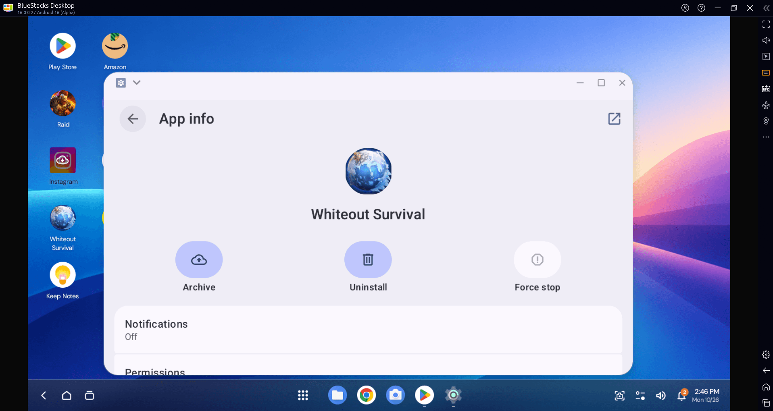Open Settings from the taskbar
The width and height of the screenshot is (773, 411).
point(453,396)
